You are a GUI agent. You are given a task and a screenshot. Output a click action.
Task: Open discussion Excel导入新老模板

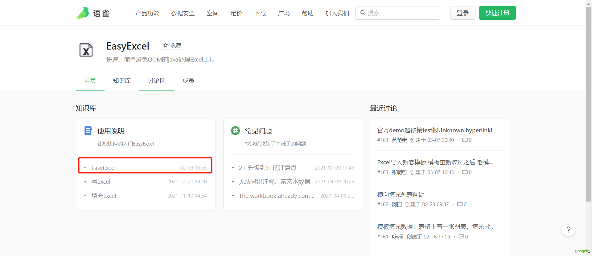click(435, 162)
